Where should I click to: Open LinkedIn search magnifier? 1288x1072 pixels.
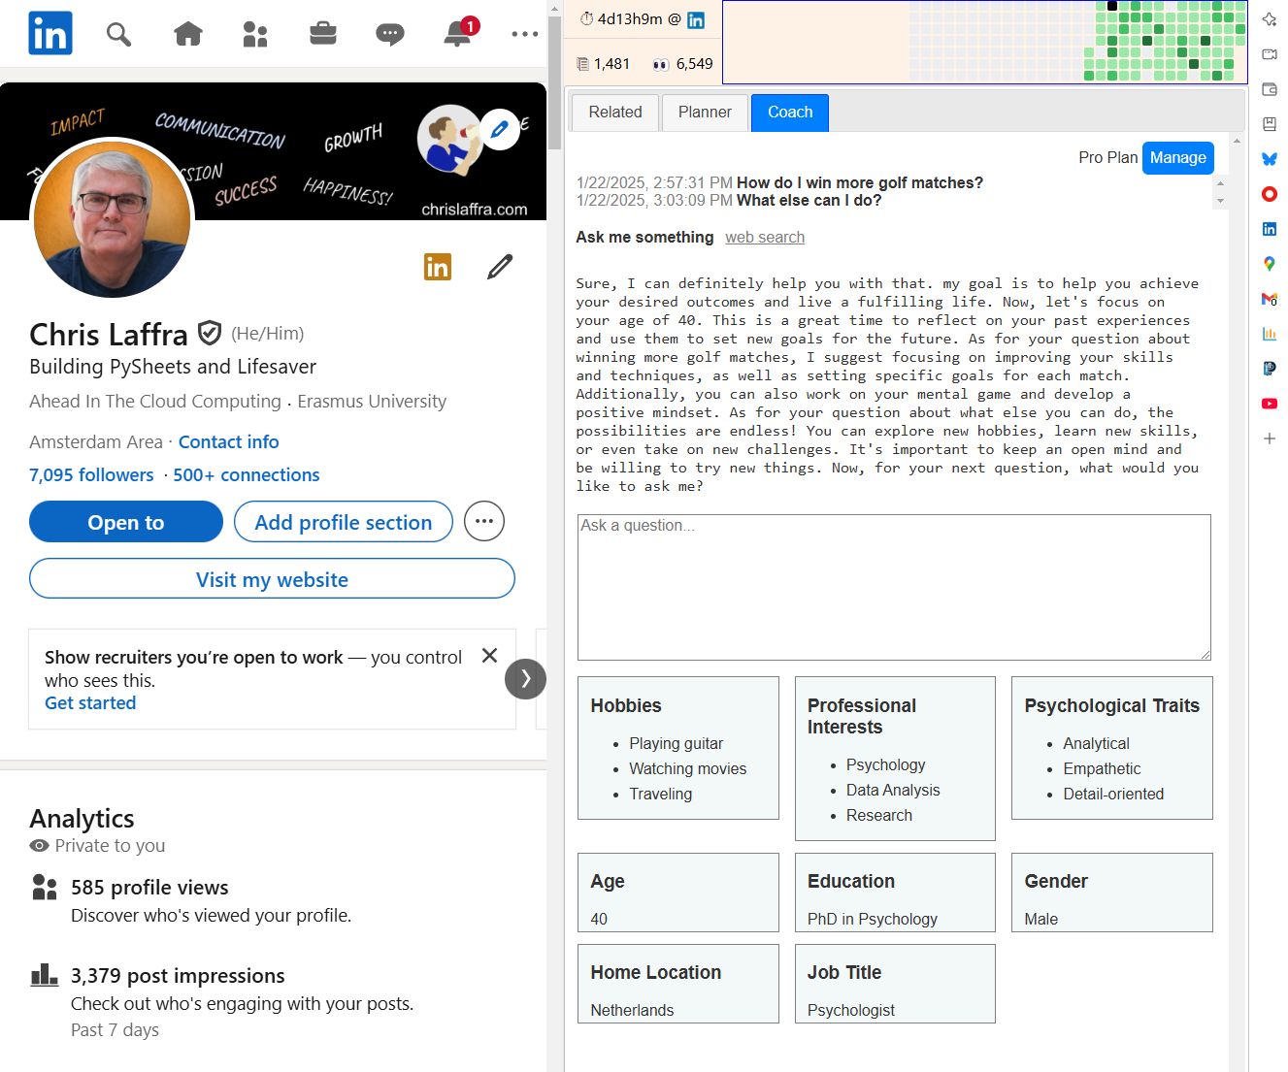click(x=118, y=34)
